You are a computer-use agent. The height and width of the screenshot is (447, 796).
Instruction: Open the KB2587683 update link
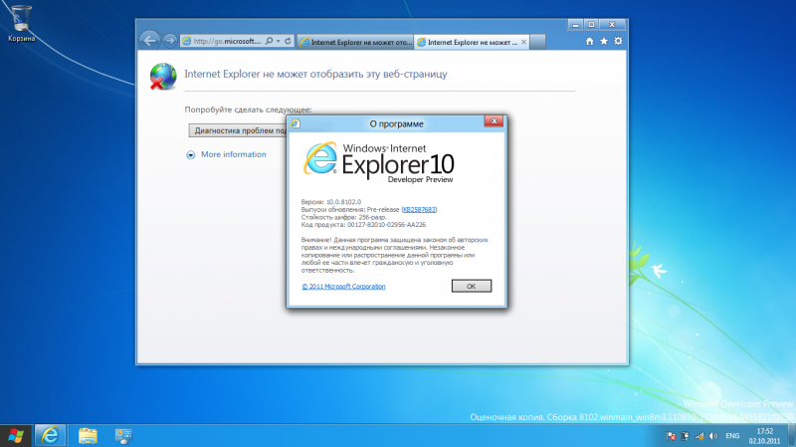[x=419, y=209]
